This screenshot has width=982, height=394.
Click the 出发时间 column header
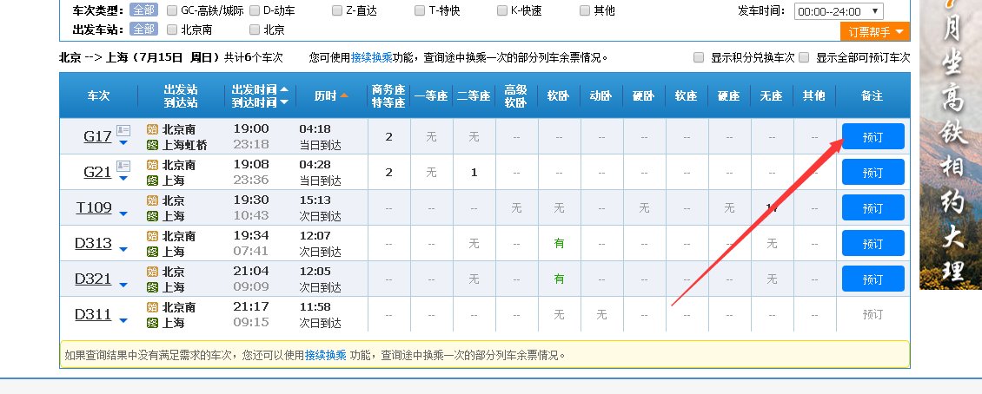[255, 89]
